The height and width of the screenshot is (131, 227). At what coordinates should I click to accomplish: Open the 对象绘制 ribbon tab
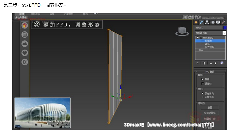(69, 14)
